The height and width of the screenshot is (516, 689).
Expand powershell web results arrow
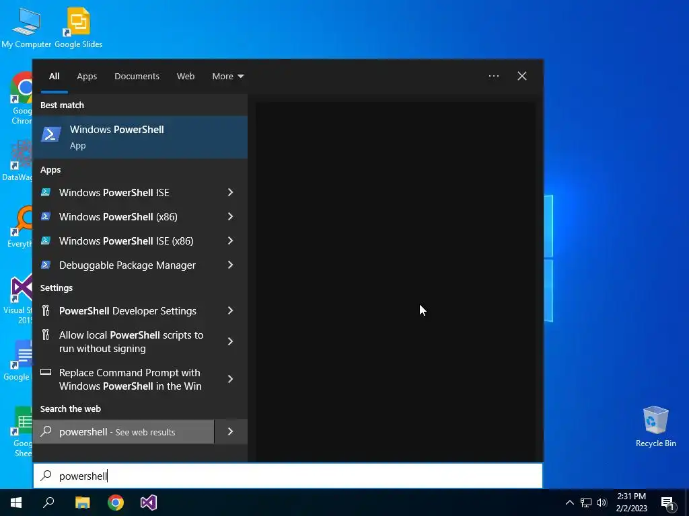pos(231,431)
